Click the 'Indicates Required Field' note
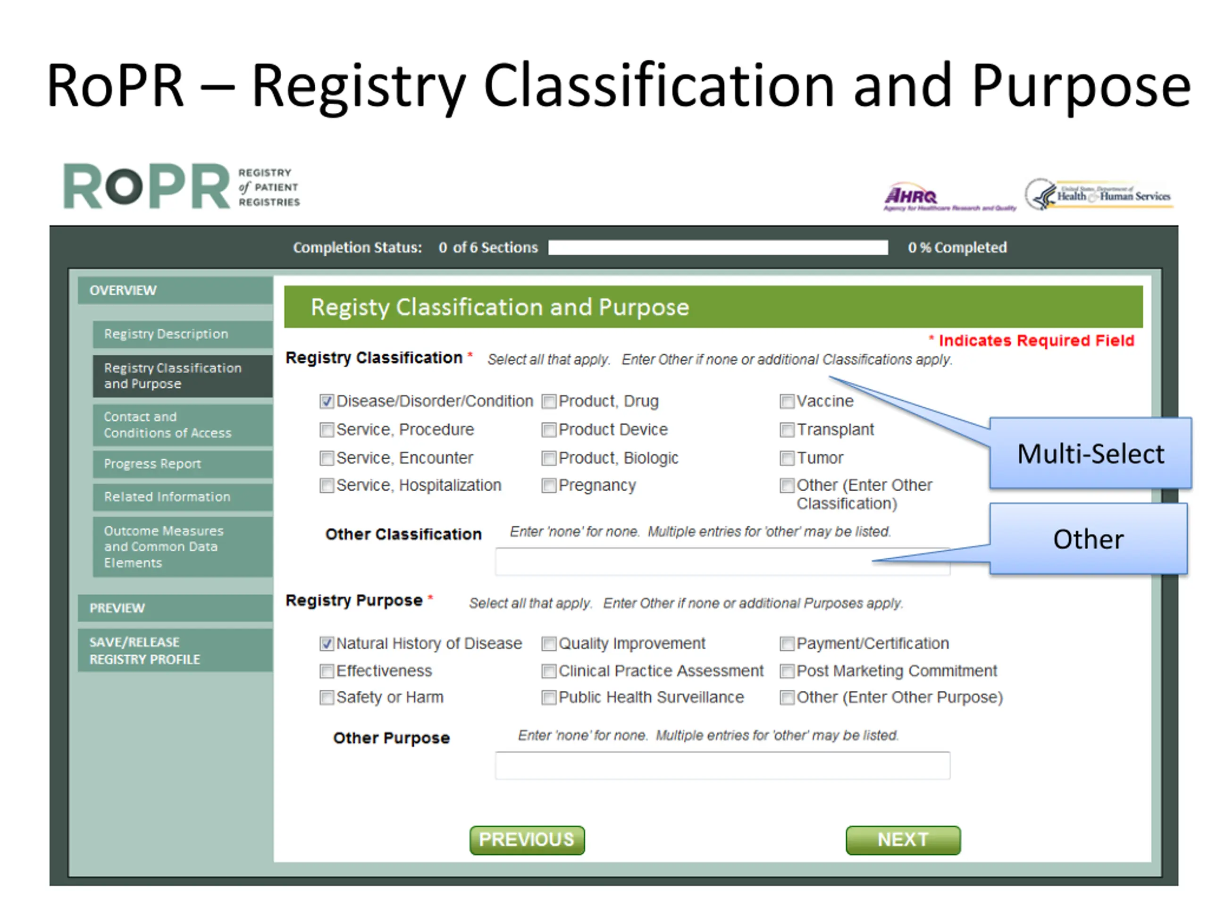The width and height of the screenshot is (1208, 906). (1032, 341)
